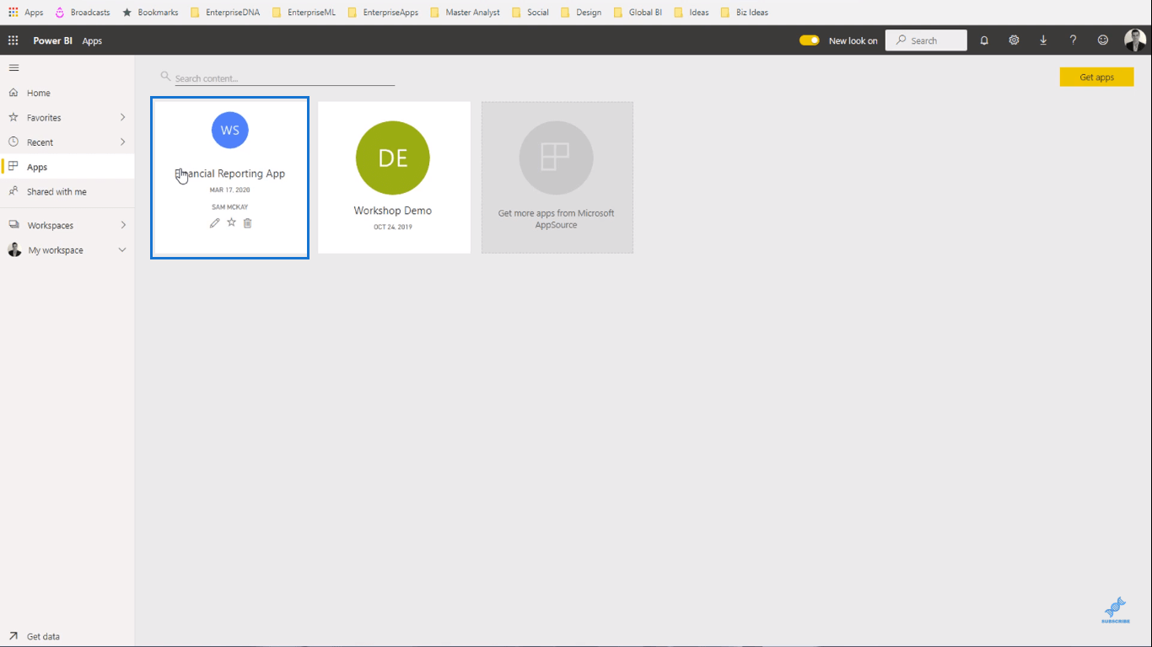Delete the Financial Reporting App trash icon
Viewport: 1152px width, 647px height.
(x=247, y=223)
